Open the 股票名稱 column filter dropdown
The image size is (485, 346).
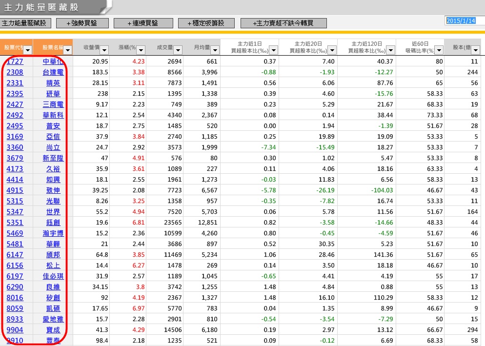67,50
